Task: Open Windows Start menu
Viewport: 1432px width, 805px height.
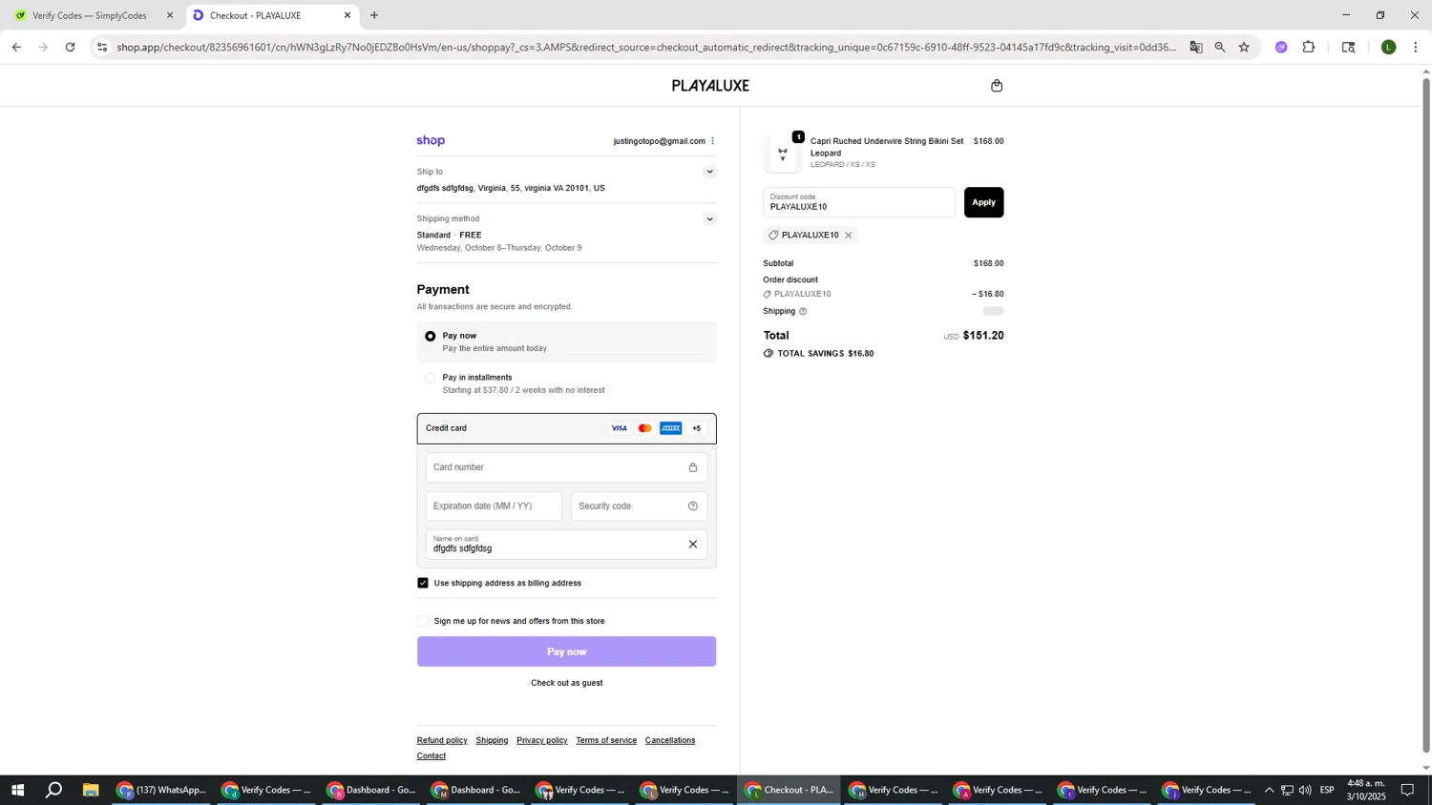Action: click(x=16, y=790)
